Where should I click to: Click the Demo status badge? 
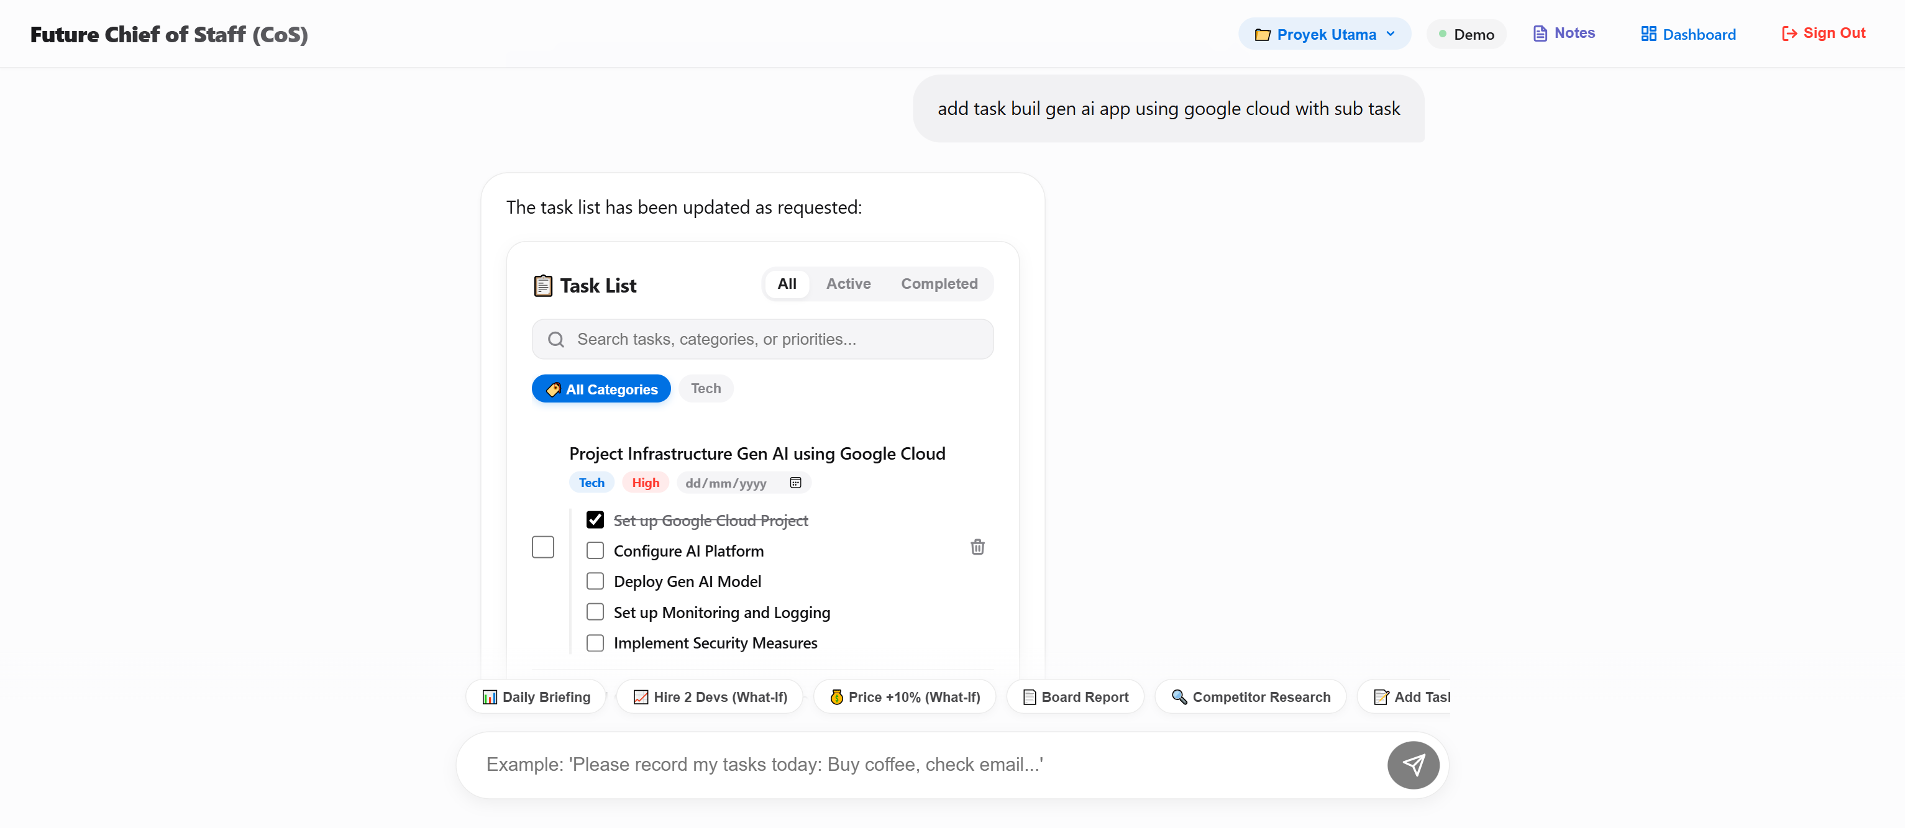pyautogui.click(x=1466, y=34)
